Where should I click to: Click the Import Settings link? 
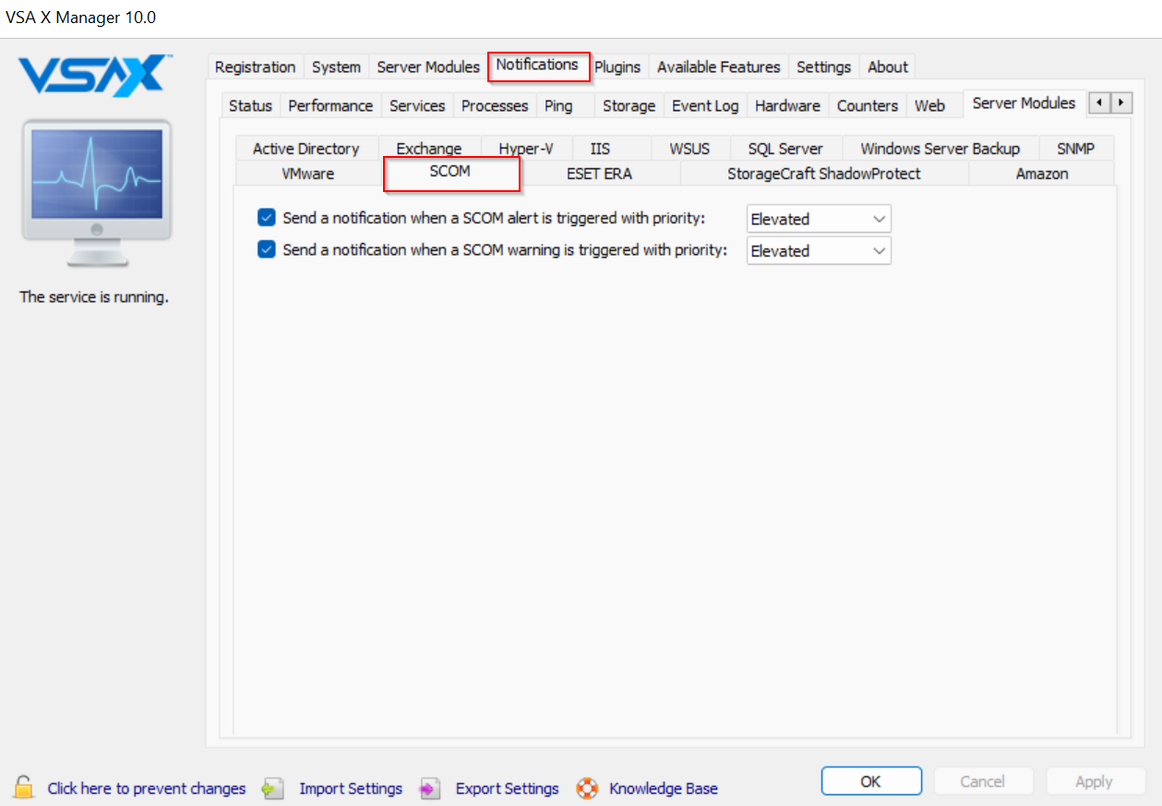351,788
